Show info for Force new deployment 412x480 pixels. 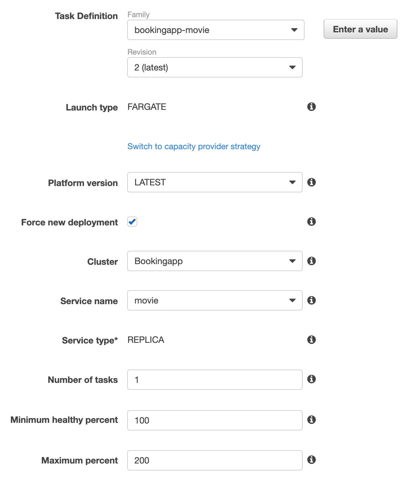[x=312, y=222]
